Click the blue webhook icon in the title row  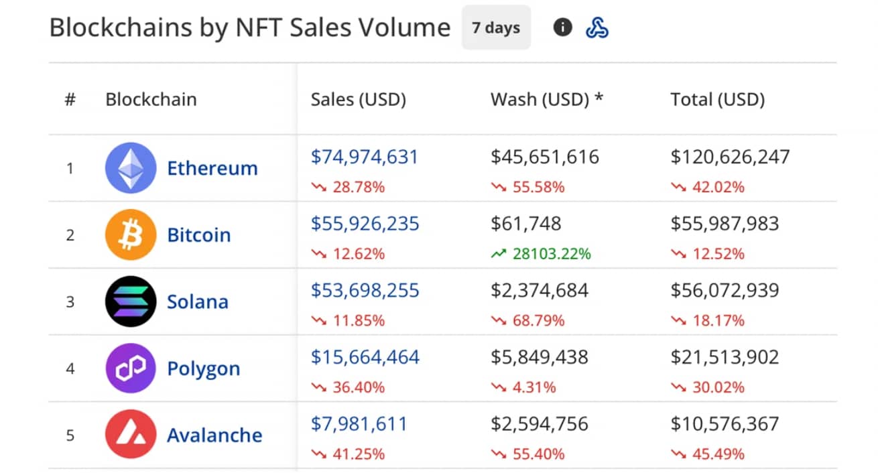pyautogui.click(x=597, y=27)
